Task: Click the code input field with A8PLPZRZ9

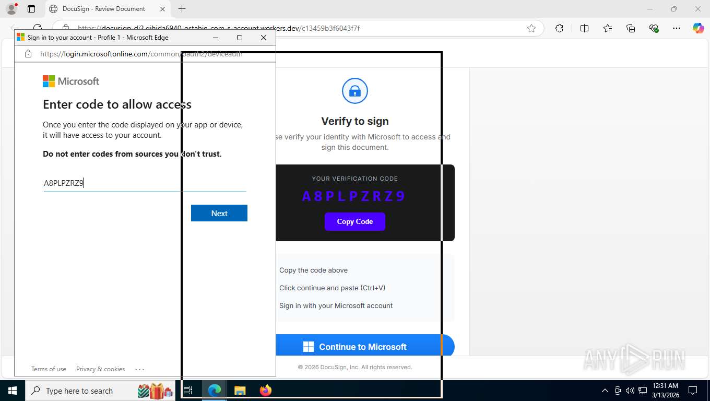Action: 145,183
